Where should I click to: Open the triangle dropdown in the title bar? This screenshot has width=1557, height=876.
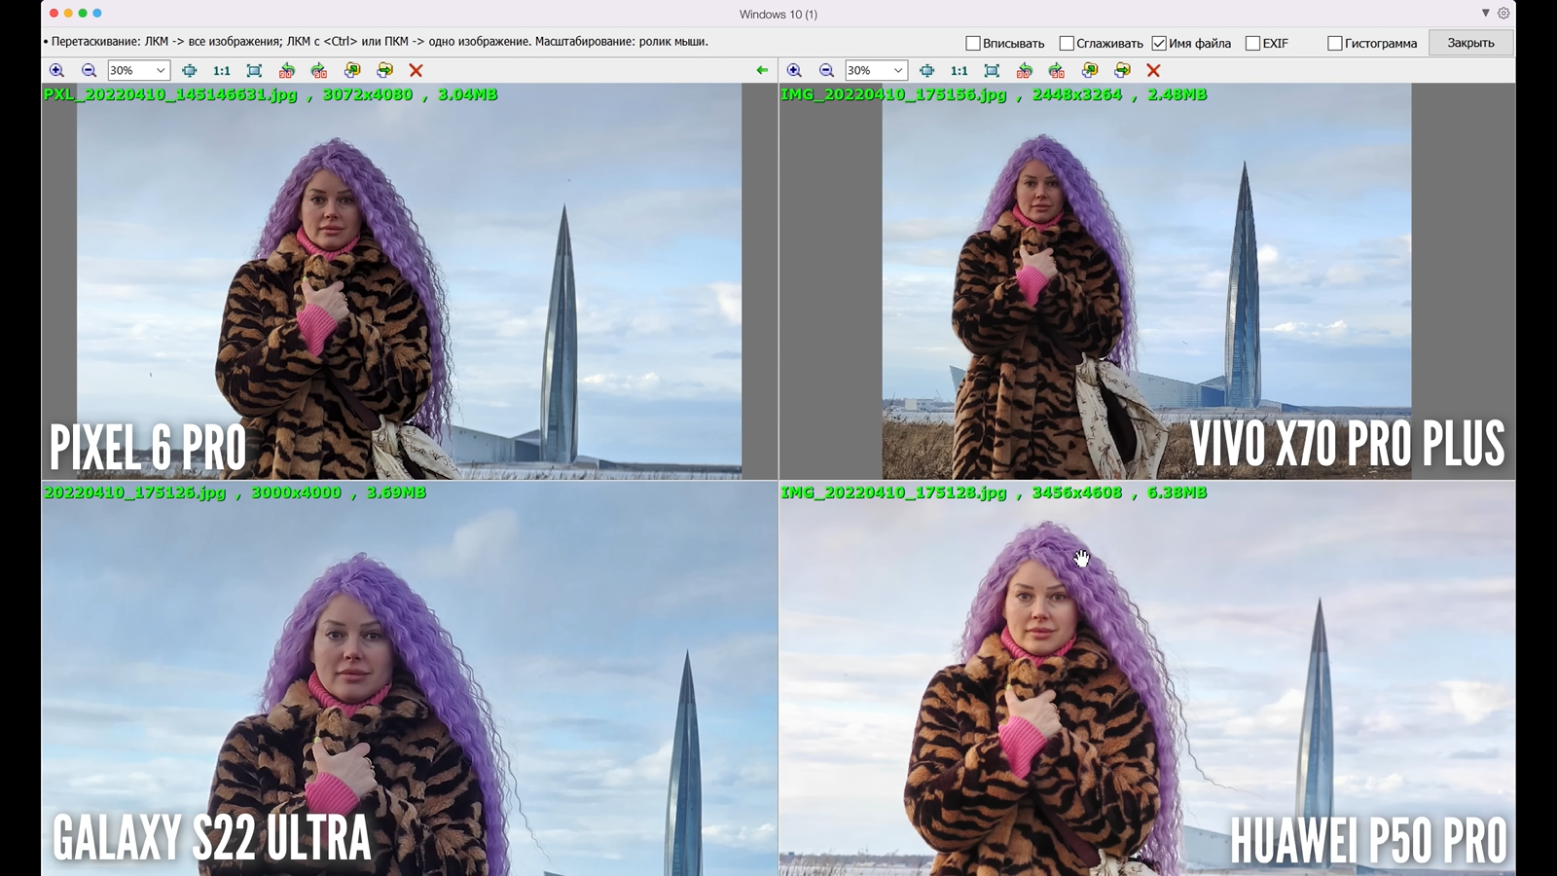point(1485,14)
